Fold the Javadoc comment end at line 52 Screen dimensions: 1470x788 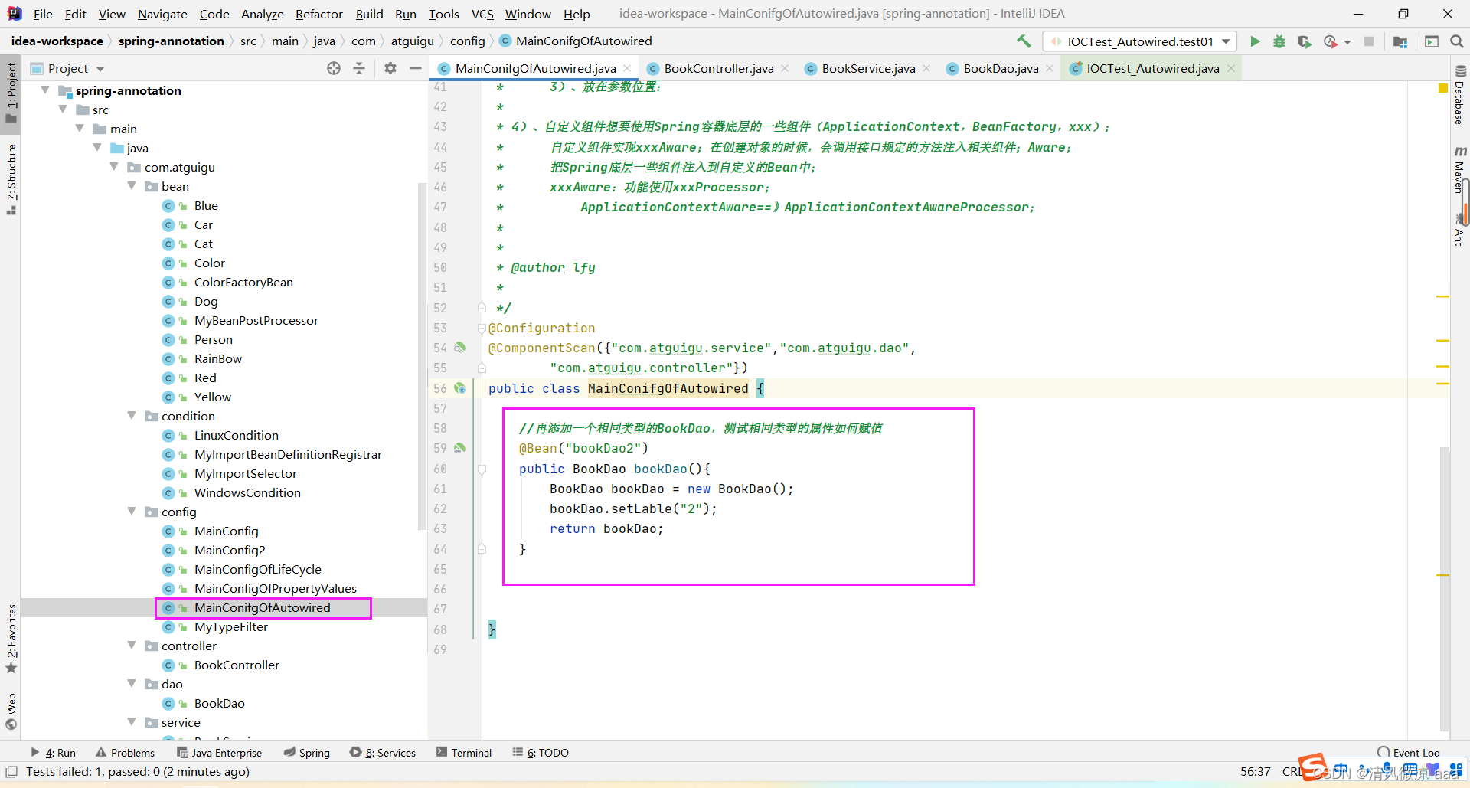tap(482, 308)
